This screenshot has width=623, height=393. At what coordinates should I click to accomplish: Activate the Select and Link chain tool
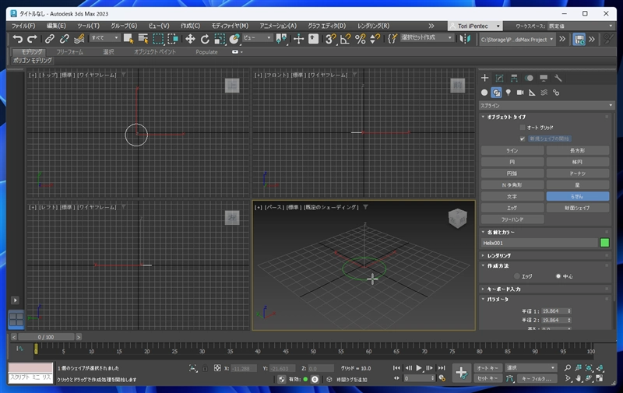click(x=49, y=38)
